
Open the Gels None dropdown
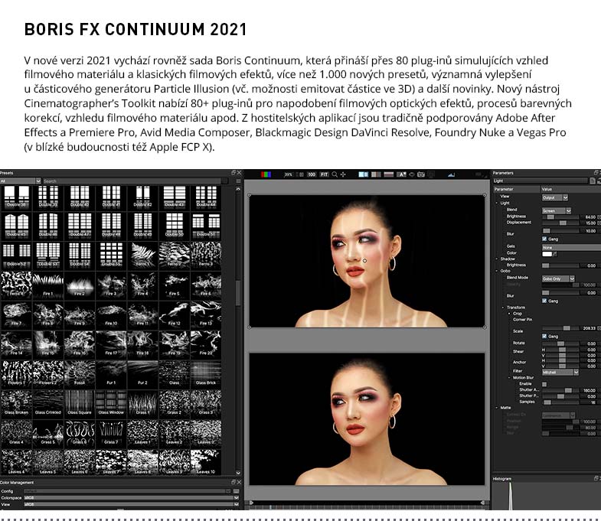571,247
